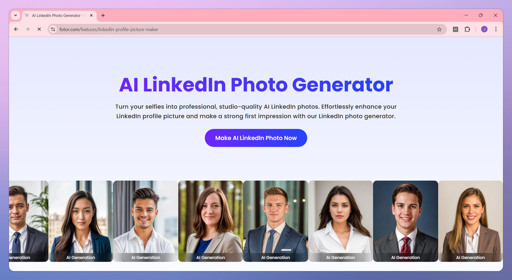
Task: Open the Extensions puzzle icon
Action: click(467, 29)
